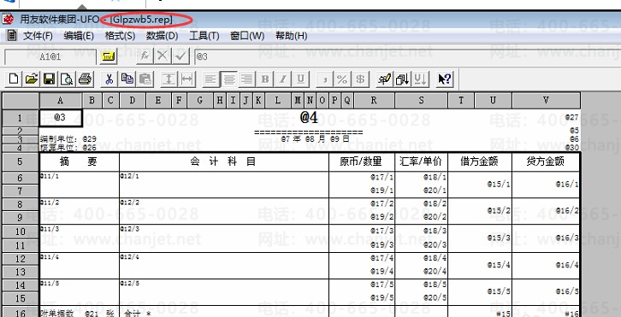The image size is (621, 317).
Task: Toggle bold formatting (B)
Action: click(265, 79)
